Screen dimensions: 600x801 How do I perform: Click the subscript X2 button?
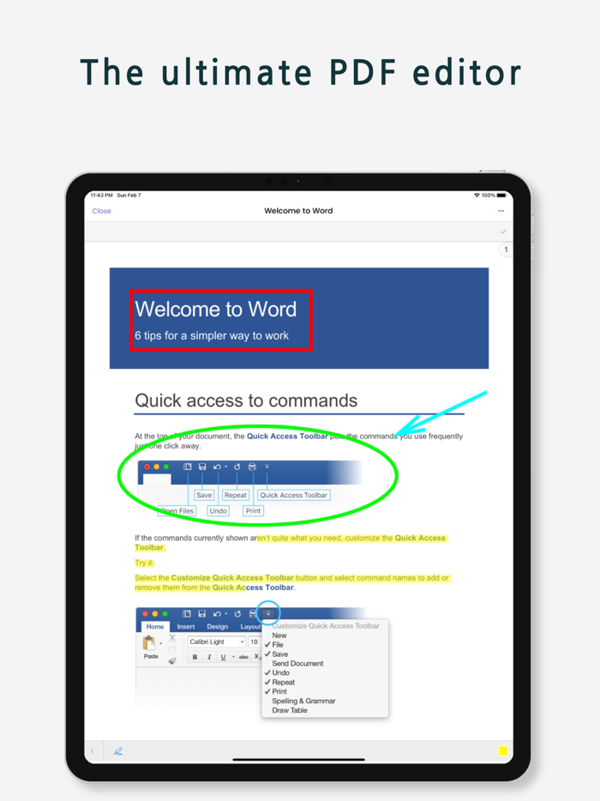point(257,657)
